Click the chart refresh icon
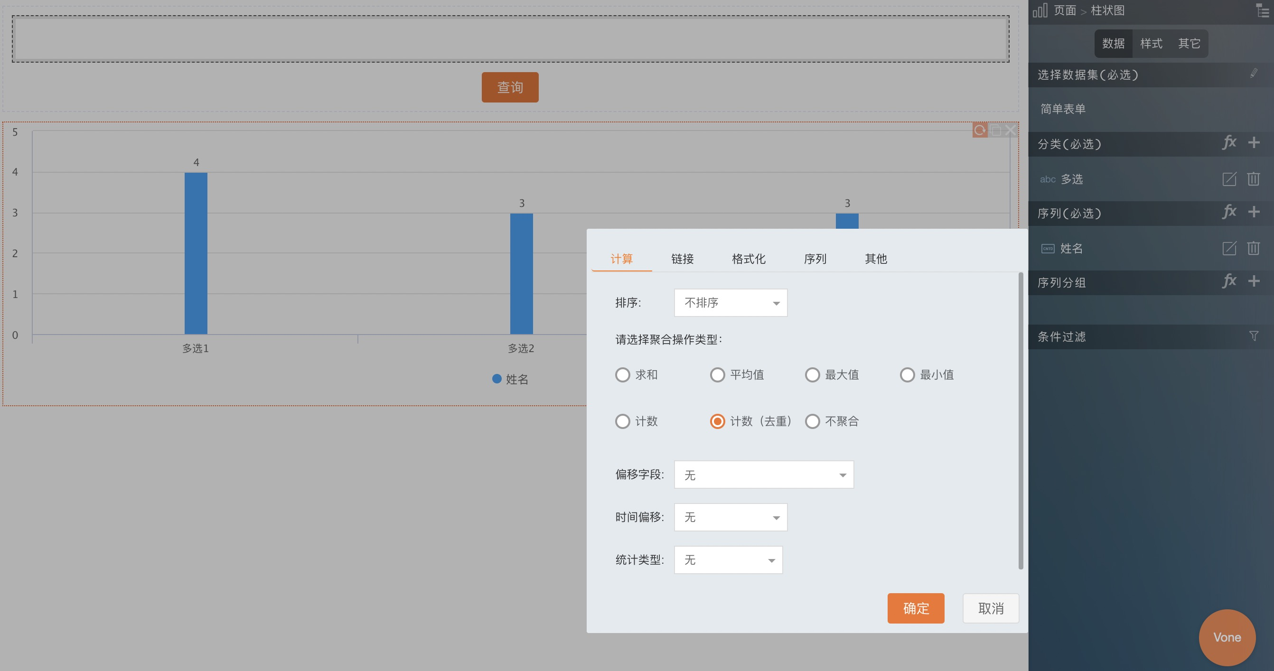 (979, 130)
